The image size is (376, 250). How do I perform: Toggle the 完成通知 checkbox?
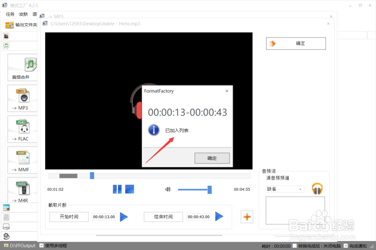pos(346,246)
